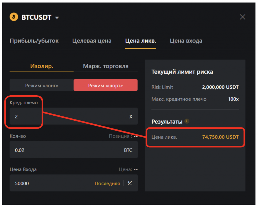Click the Последняя last price link
The height and width of the screenshot is (207, 258).
click(x=107, y=183)
